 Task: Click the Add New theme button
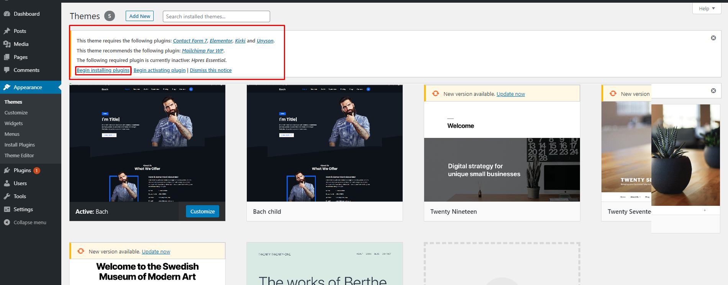[x=139, y=16]
